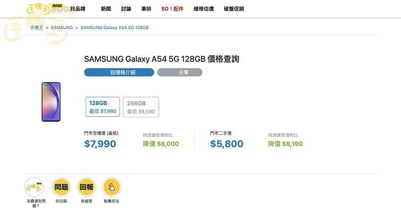Open 維修估價 page

(x=203, y=9)
